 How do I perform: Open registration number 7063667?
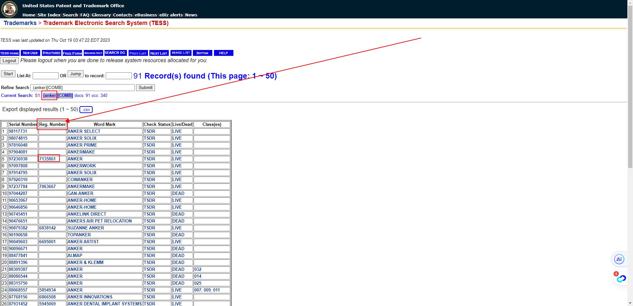tap(47, 187)
